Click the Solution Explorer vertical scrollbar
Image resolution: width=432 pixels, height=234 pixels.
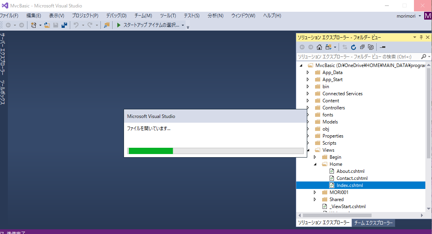point(428,113)
